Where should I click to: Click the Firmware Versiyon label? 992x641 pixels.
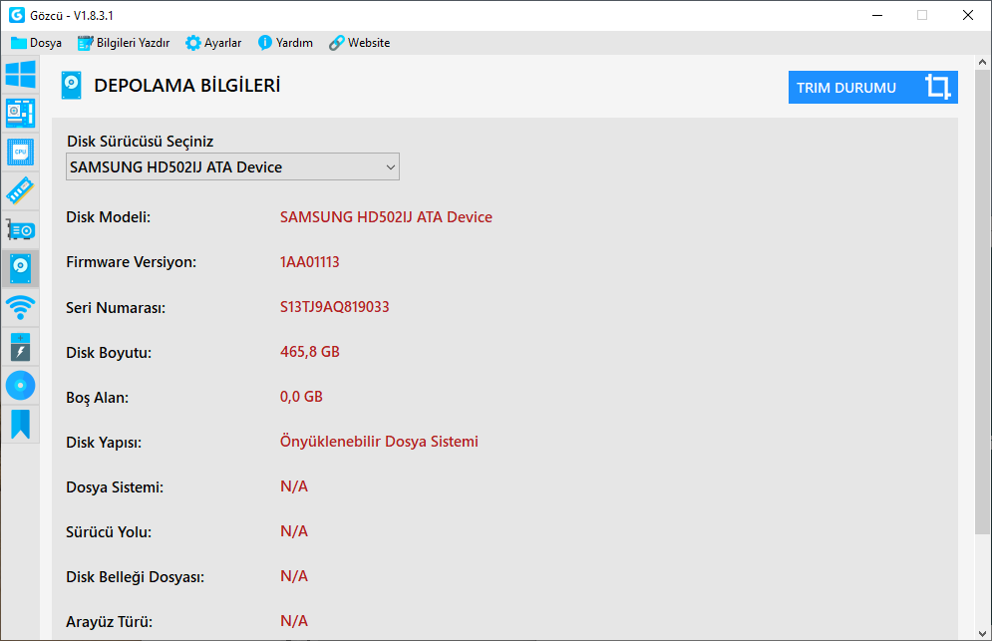click(x=131, y=262)
